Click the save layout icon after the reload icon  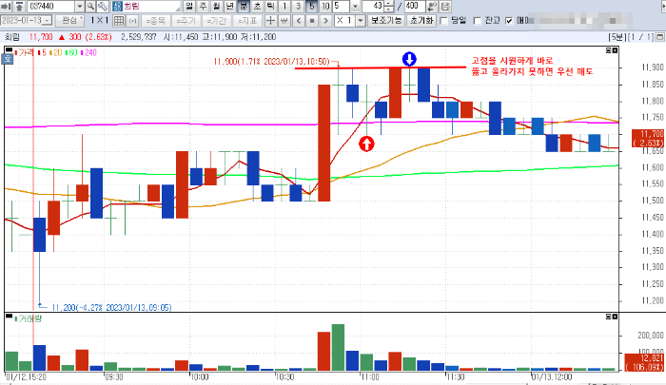click(x=444, y=7)
